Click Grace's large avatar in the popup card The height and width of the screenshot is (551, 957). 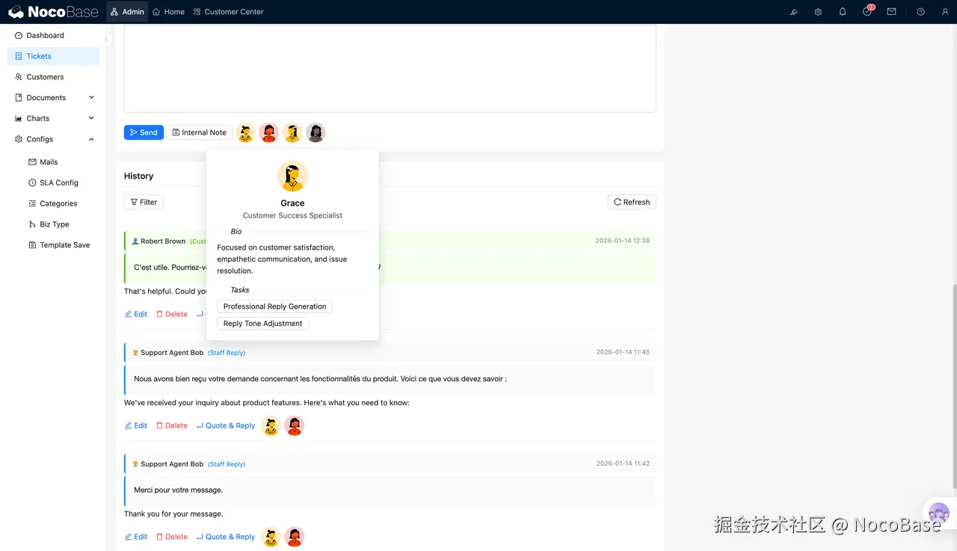(292, 176)
